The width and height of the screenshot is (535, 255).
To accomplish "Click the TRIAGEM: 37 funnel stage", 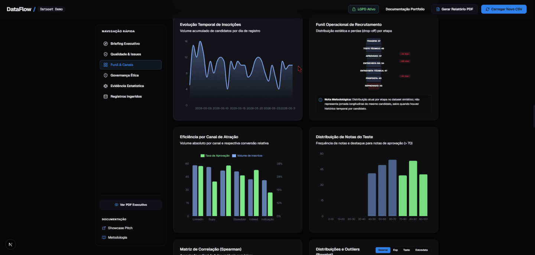I will (x=373, y=41).
